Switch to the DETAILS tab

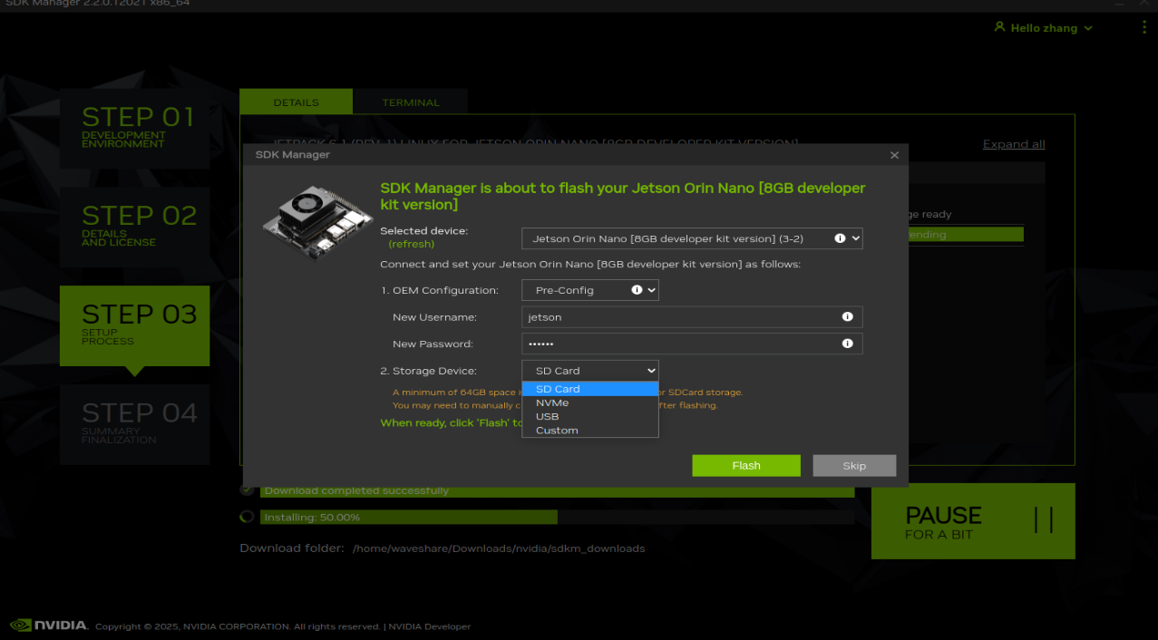(x=296, y=102)
